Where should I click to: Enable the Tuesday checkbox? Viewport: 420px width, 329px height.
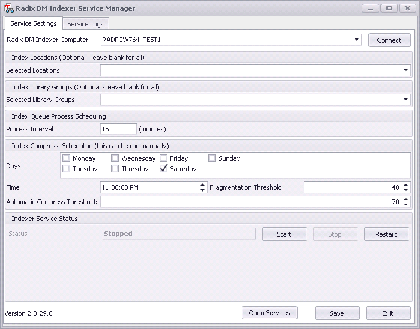pos(66,169)
